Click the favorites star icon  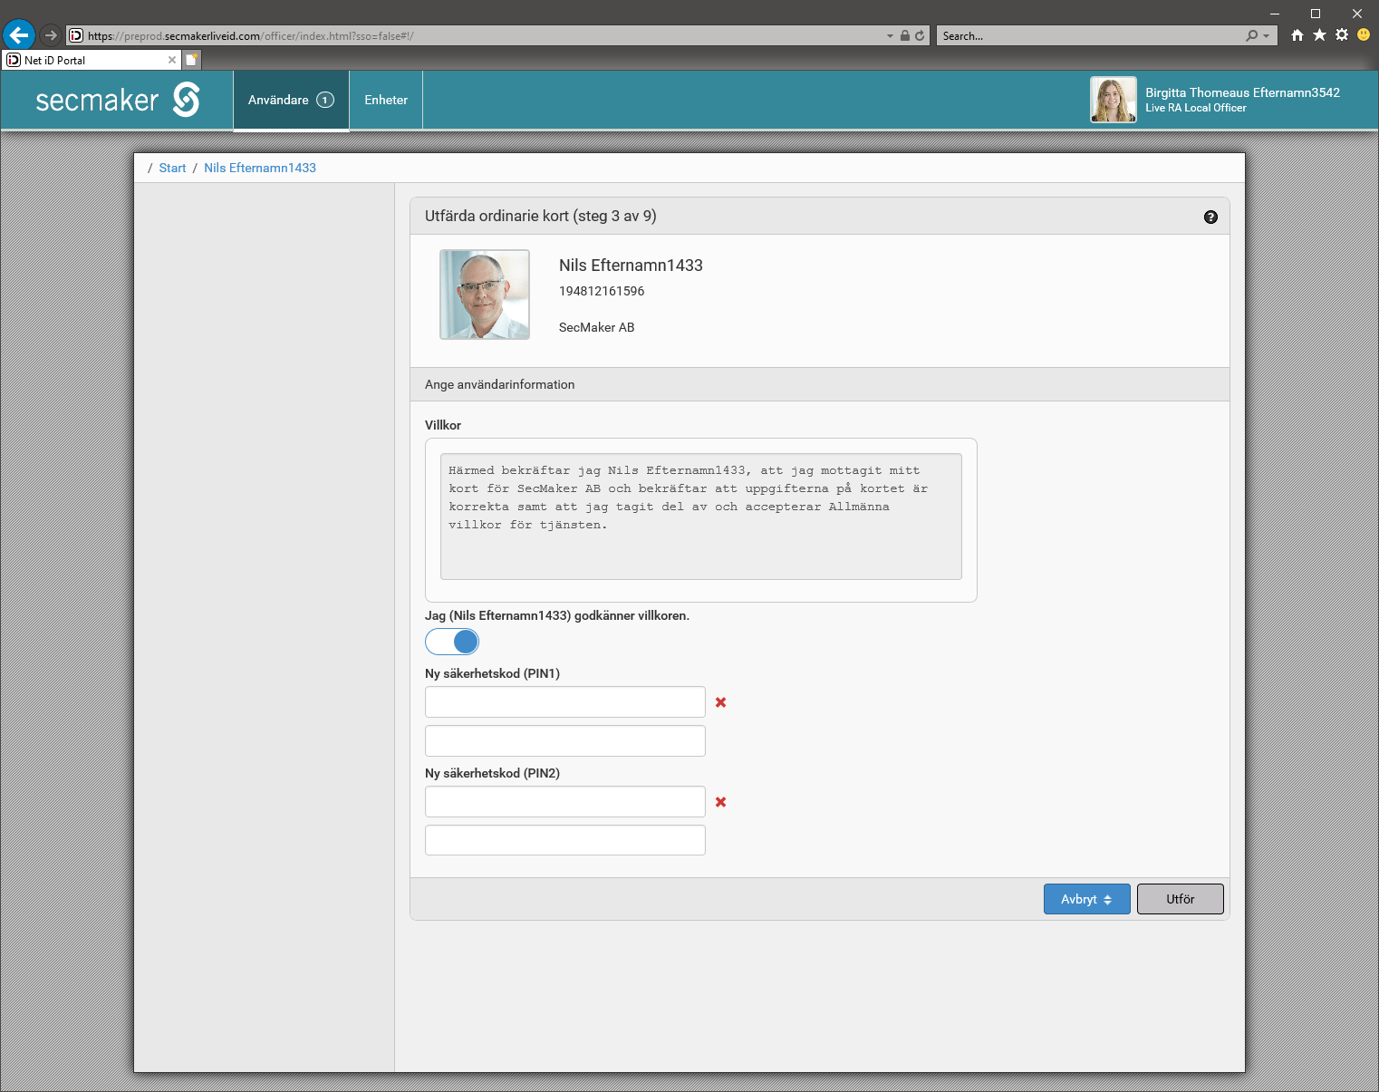(1319, 35)
